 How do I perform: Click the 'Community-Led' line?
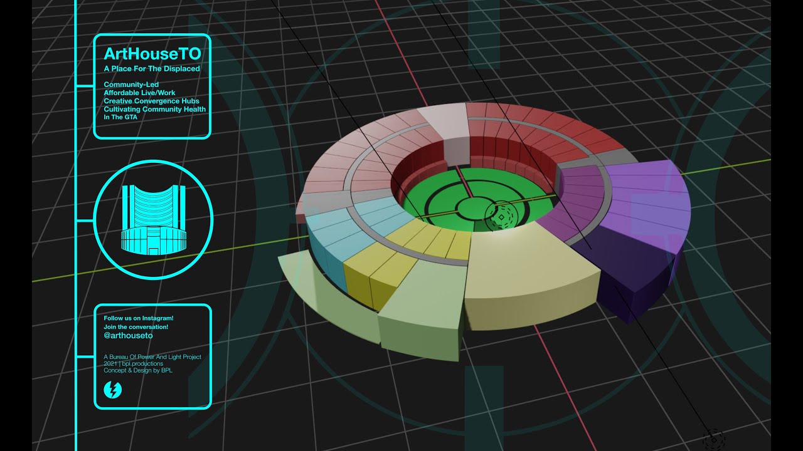[x=131, y=85]
